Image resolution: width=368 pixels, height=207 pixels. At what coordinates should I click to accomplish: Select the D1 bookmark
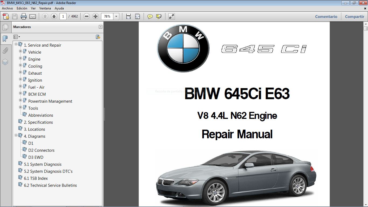(31, 143)
